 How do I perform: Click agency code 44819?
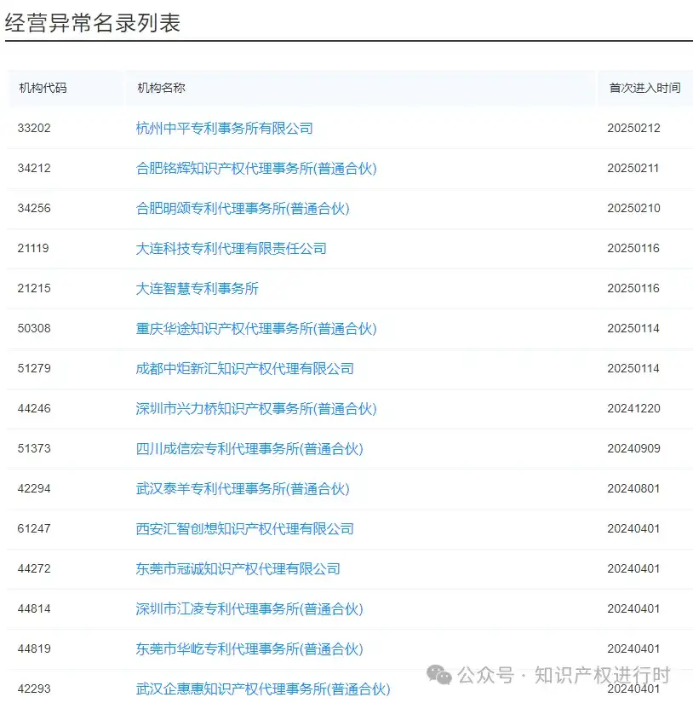click(34, 648)
